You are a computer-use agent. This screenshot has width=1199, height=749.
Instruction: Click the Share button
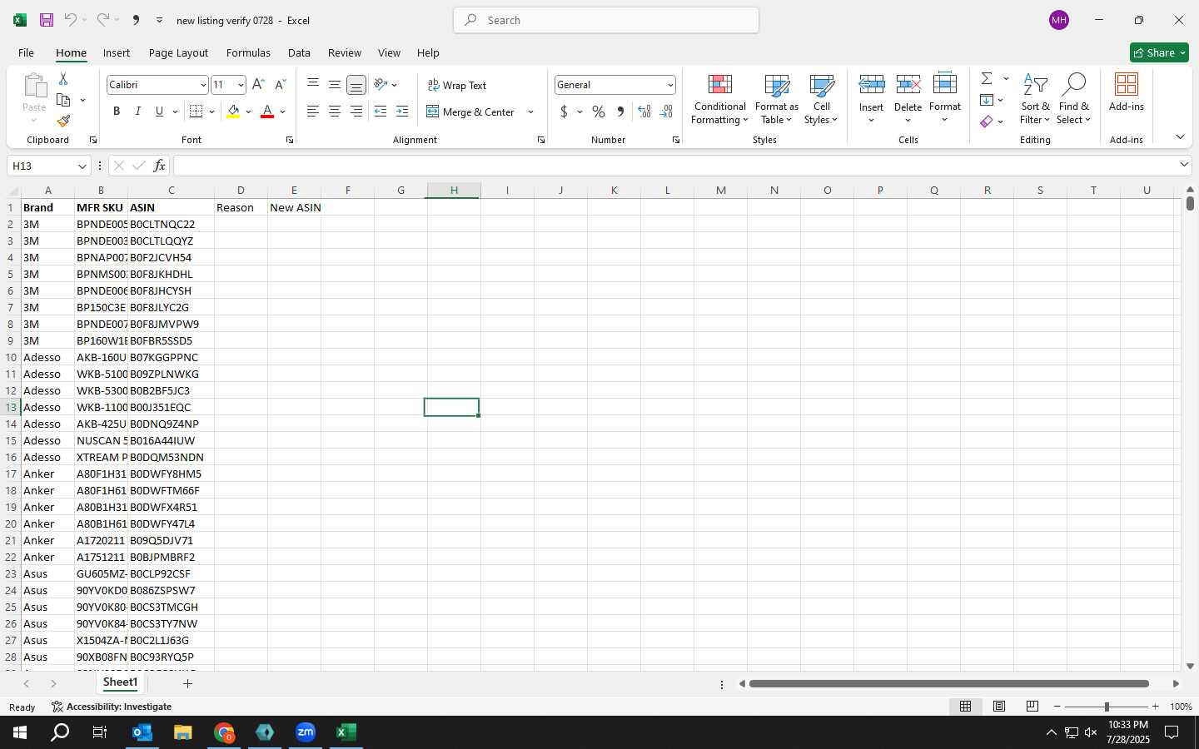tap(1159, 52)
